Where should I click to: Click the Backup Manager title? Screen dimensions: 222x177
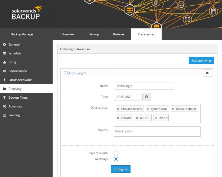(x=22, y=34)
